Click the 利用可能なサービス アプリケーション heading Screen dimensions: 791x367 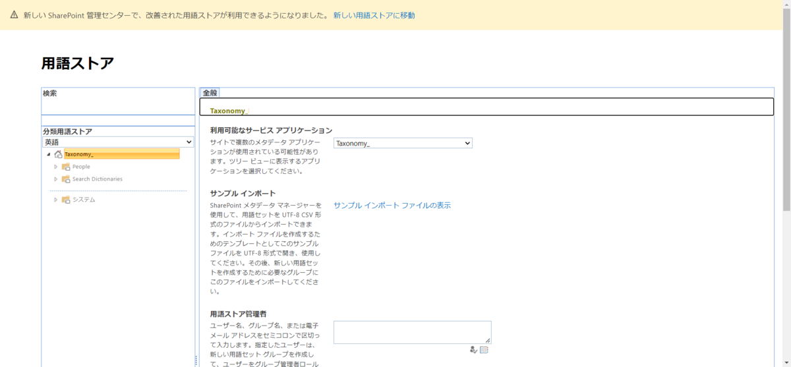point(271,130)
